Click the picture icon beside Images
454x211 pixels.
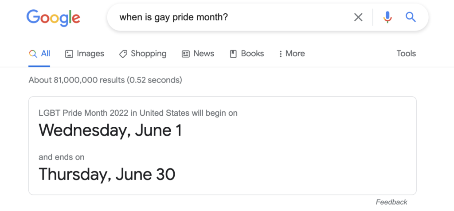pyautogui.click(x=69, y=54)
